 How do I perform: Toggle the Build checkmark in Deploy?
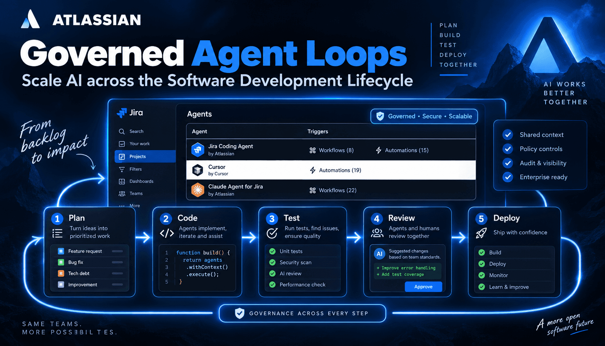click(482, 253)
